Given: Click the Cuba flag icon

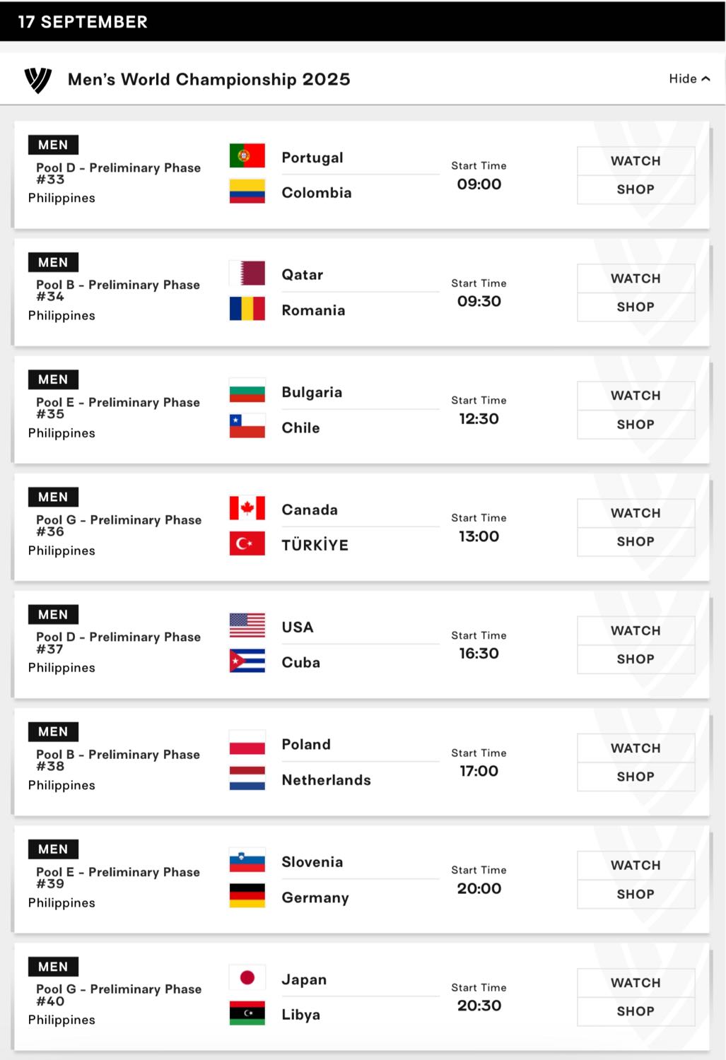Looking at the screenshot, I should point(247,661).
